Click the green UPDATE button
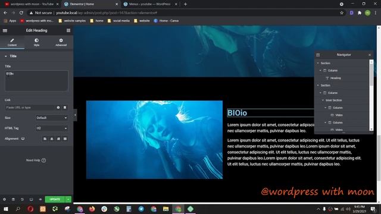The width and height of the screenshot is (381, 214). 55,200
